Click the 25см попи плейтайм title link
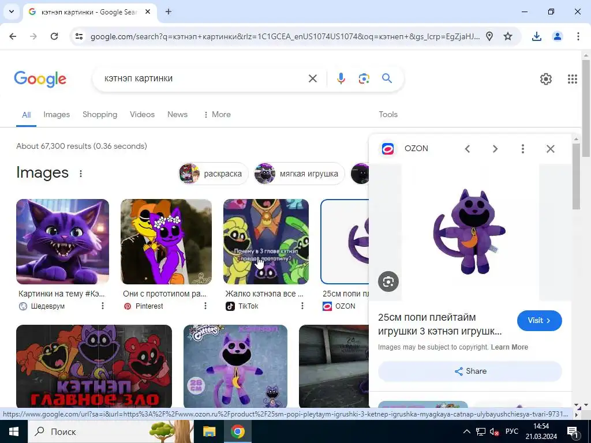This screenshot has height=443, width=591. coord(440,324)
